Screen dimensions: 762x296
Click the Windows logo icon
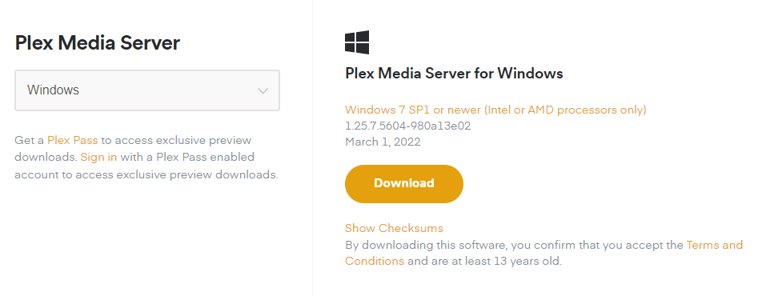(x=357, y=42)
